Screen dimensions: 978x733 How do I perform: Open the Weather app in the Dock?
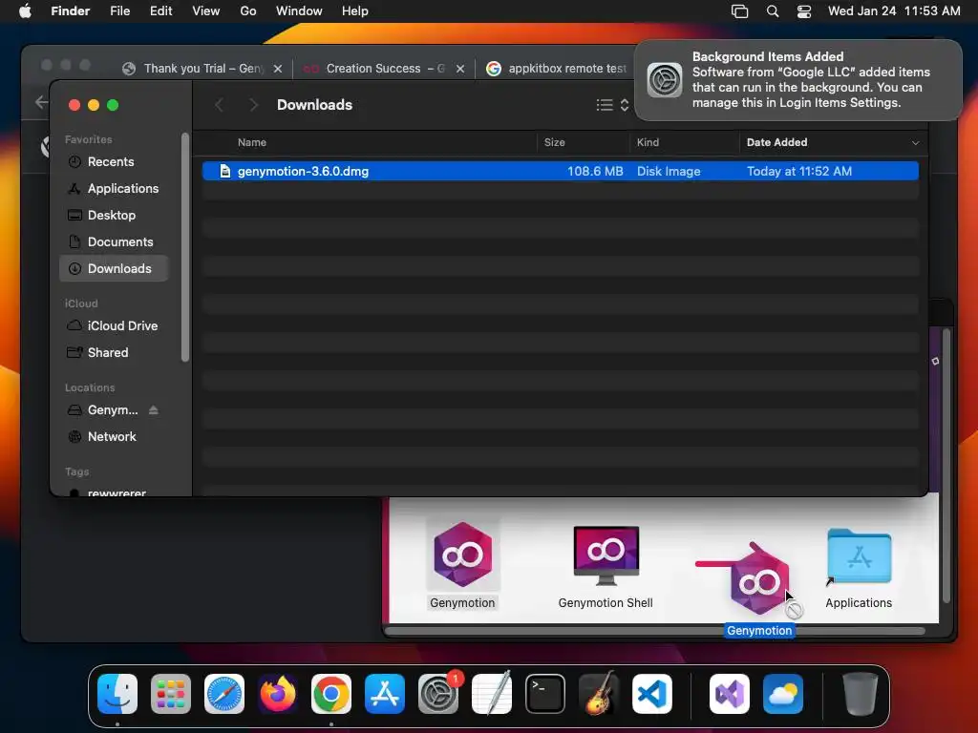point(783,694)
